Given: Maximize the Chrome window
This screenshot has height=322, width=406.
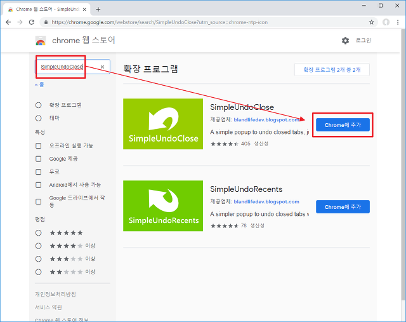Looking at the screenshot, I should pos(381,6).
